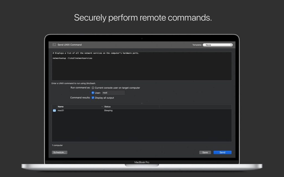Click the computer icon next to mac01
The height and width of the screenshot is (177, 284).
(x=54, y=110)
